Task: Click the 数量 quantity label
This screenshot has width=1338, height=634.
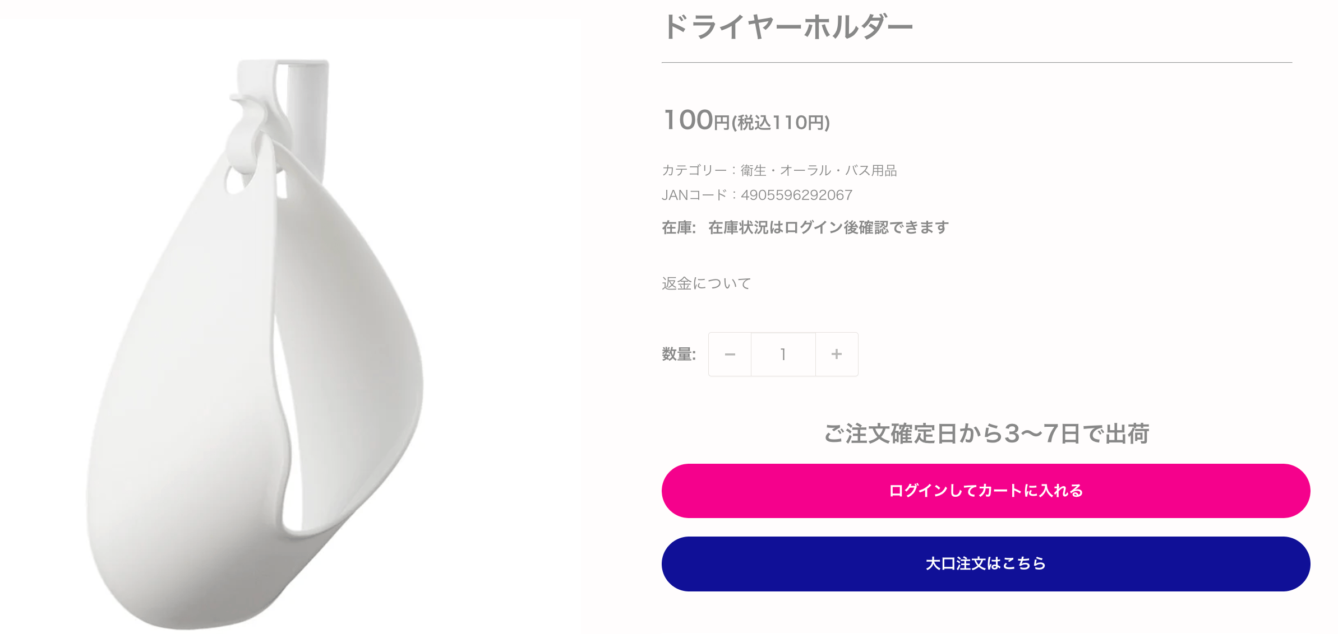Action: pos(679,355)
